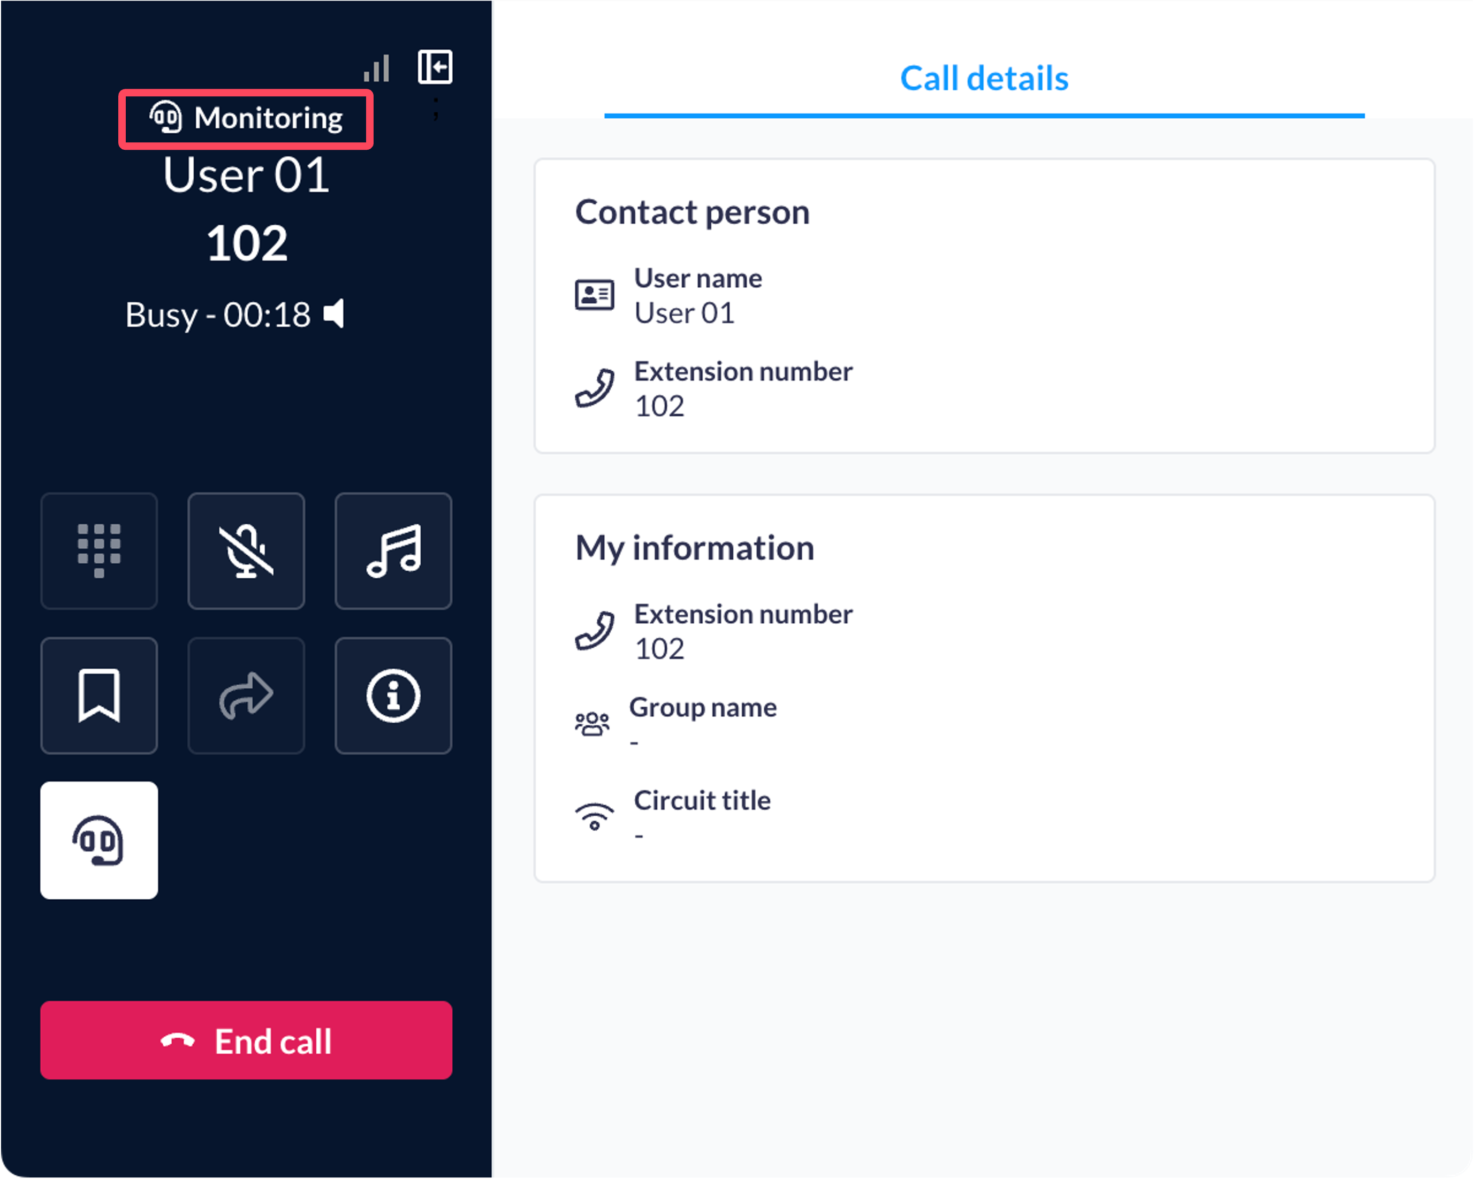Viewport: 1474px width, 1179px height.
Task: Collapse the call details side panel
Action: click(x=435, y=67)
